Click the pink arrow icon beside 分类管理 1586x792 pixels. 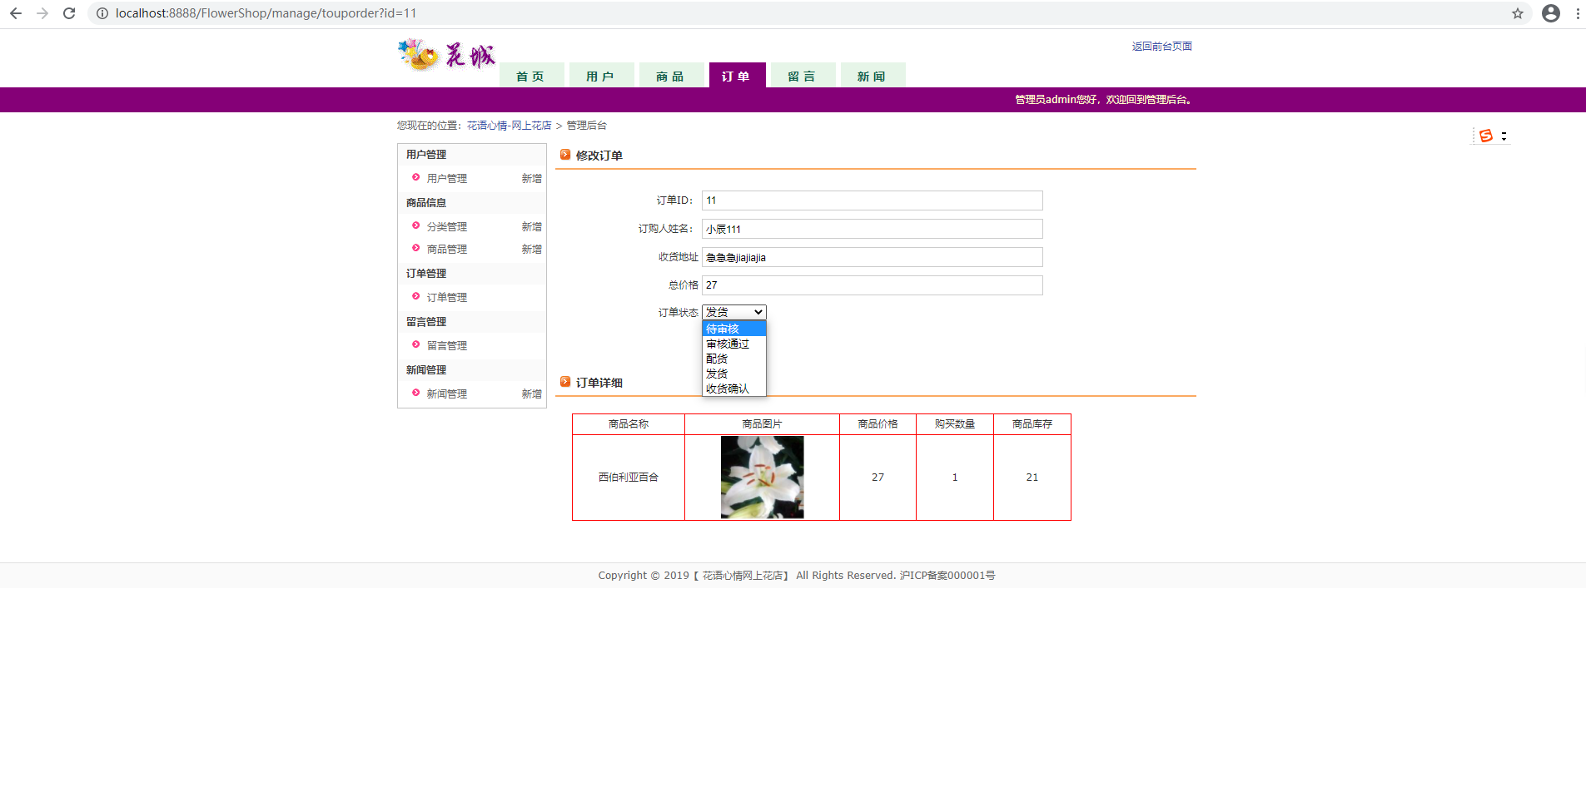click(x=416, y=226)
